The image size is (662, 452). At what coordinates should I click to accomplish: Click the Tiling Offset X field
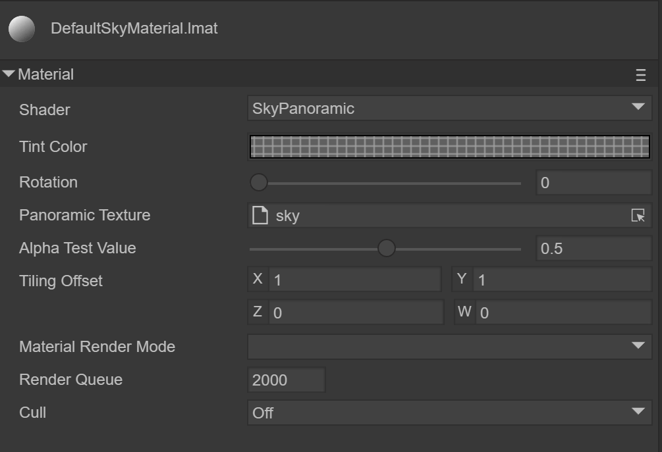click(x=354, y=280)
